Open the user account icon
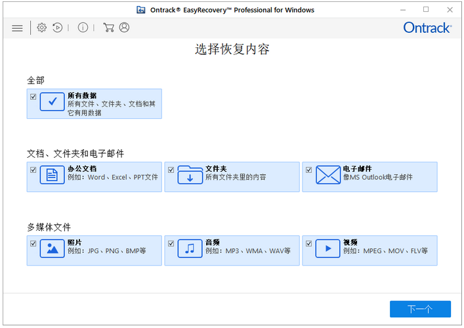This screenshot has height=328, width=464. [x=124, y=28]
